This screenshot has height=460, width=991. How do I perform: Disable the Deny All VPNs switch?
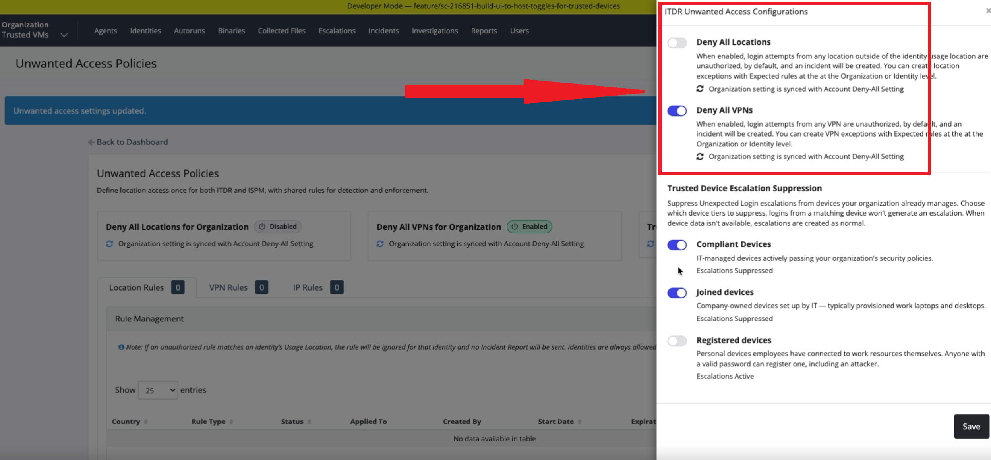[677, 111]
